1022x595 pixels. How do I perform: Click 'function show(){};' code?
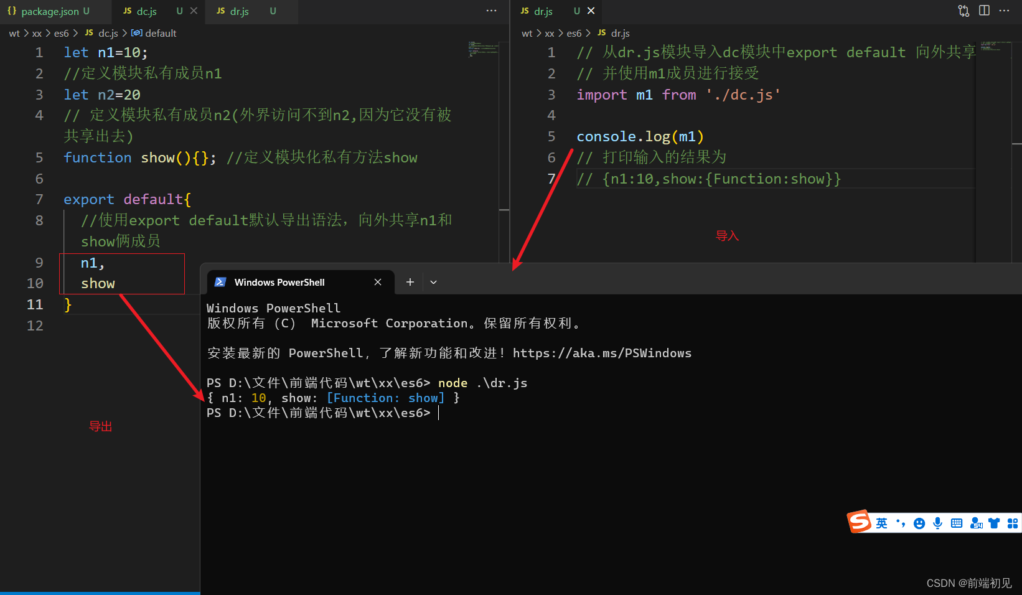point(140,157)
